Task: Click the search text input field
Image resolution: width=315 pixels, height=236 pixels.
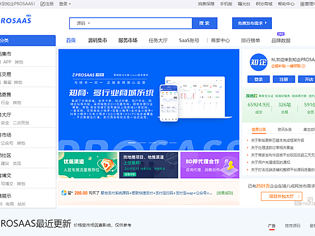Action: point(143,23)
